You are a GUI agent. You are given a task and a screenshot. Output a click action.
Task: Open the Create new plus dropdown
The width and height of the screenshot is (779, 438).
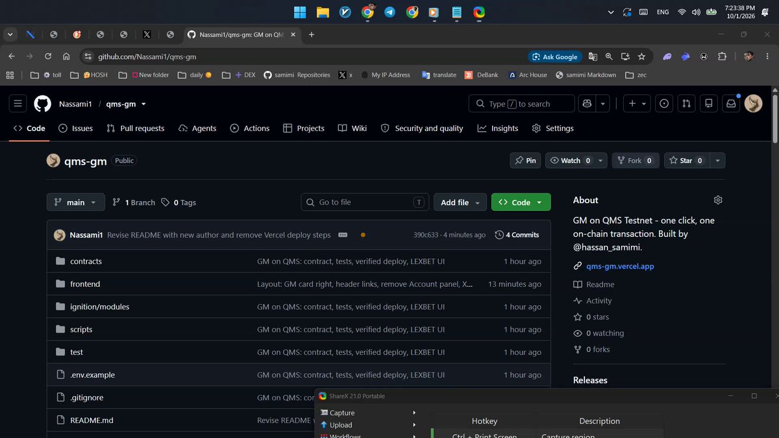coord(637,104)
